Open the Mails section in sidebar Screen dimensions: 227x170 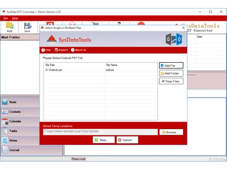tap(20, 102)
